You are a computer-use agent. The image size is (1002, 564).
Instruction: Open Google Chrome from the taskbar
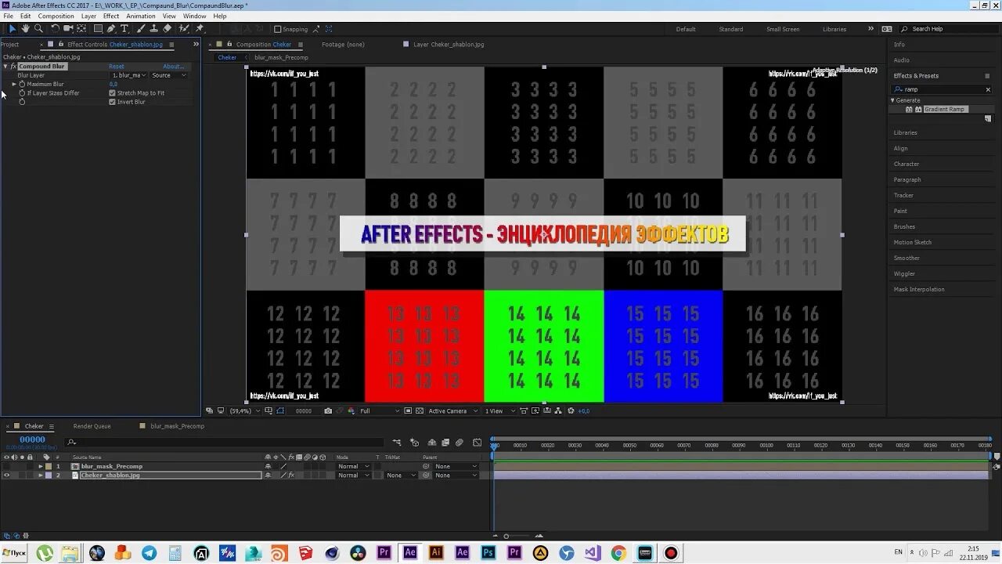coord(618,553)
